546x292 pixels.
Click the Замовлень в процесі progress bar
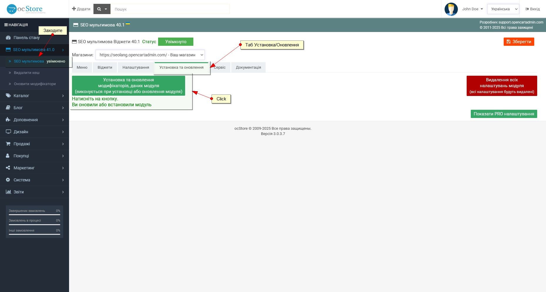[x=34, y=225]
